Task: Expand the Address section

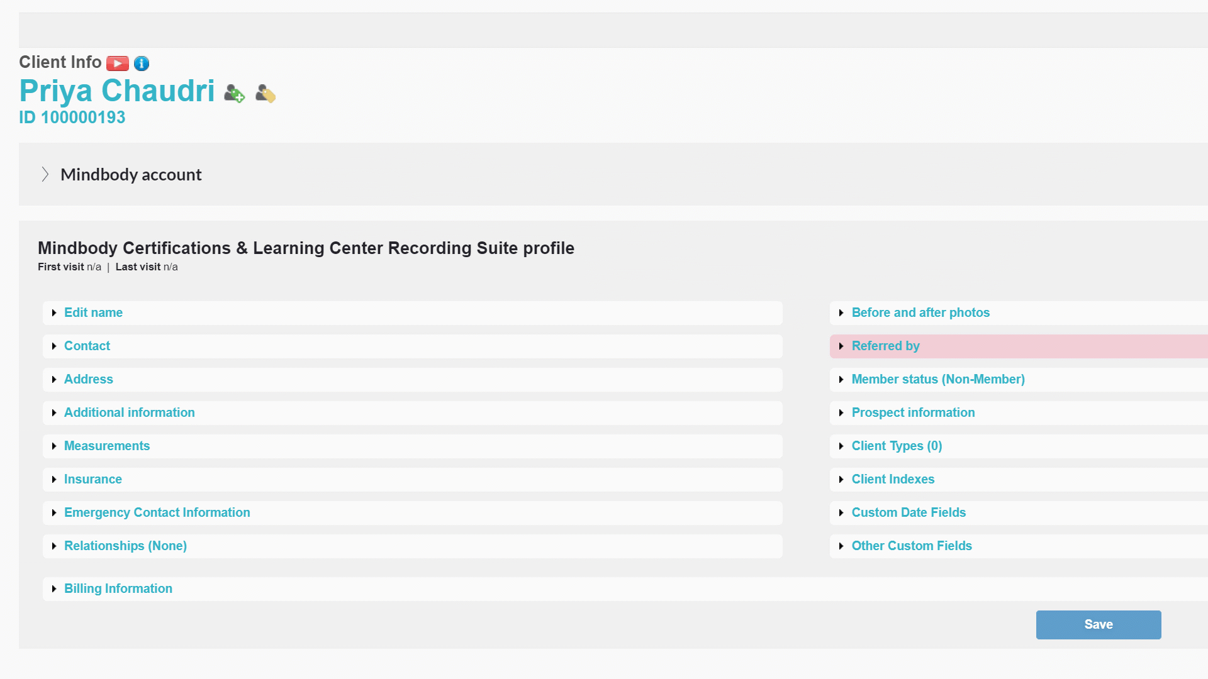Action: (x=413, y=380)
